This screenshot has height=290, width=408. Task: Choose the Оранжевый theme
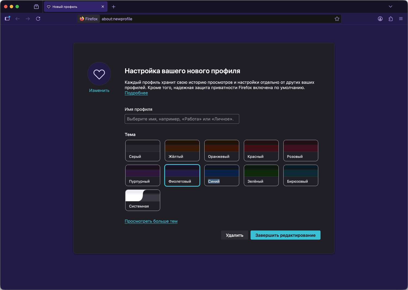(x=222, y=151)
